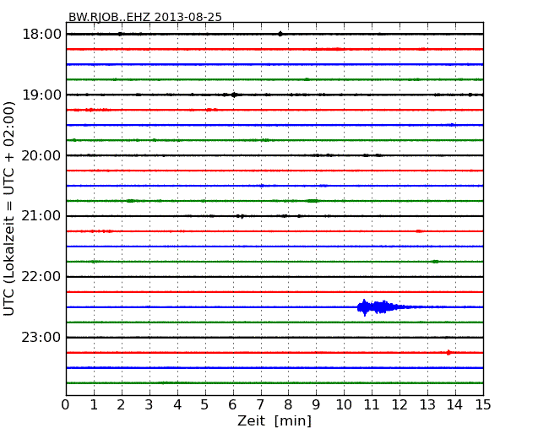Click the x-axis tick label 8
This screenshot has width=549, height=439.
pos(289,405)
